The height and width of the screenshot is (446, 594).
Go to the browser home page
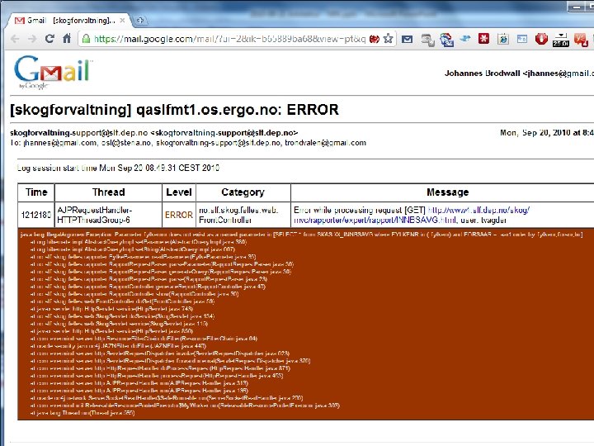(x=67, y=38)
